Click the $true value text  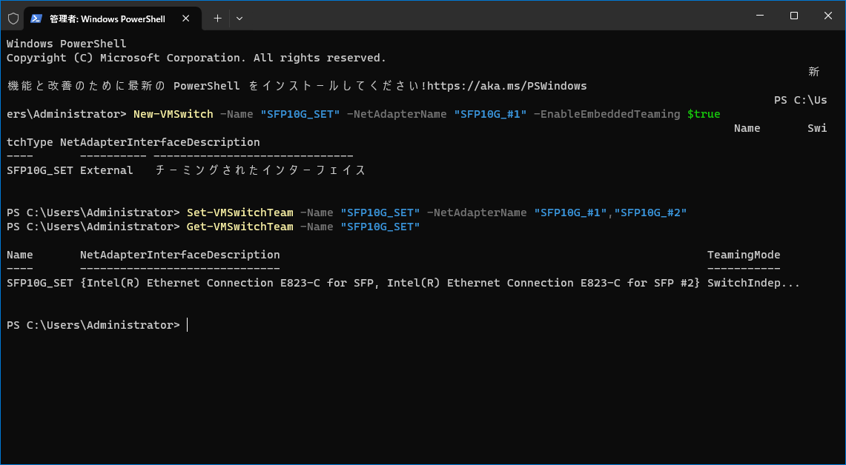pos(704,114)
